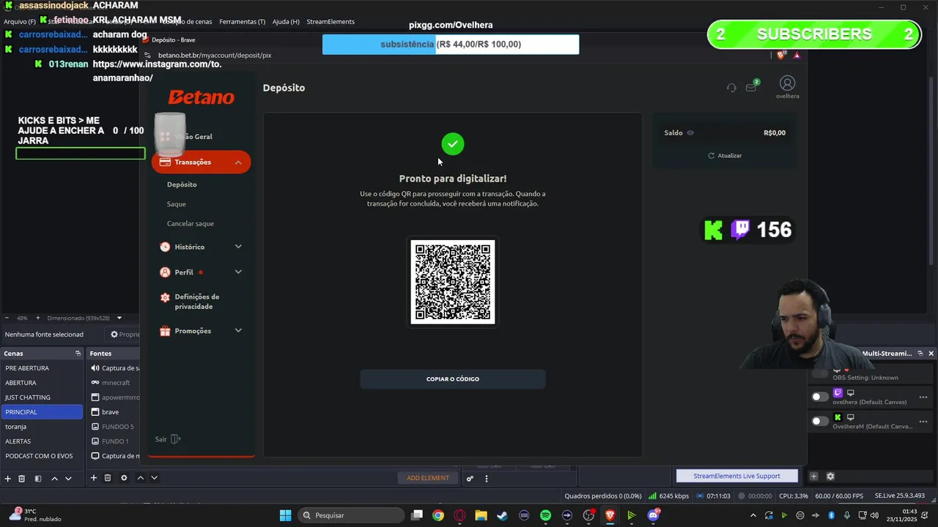
Task: Open Definições de privacidade
Action: 196,302
